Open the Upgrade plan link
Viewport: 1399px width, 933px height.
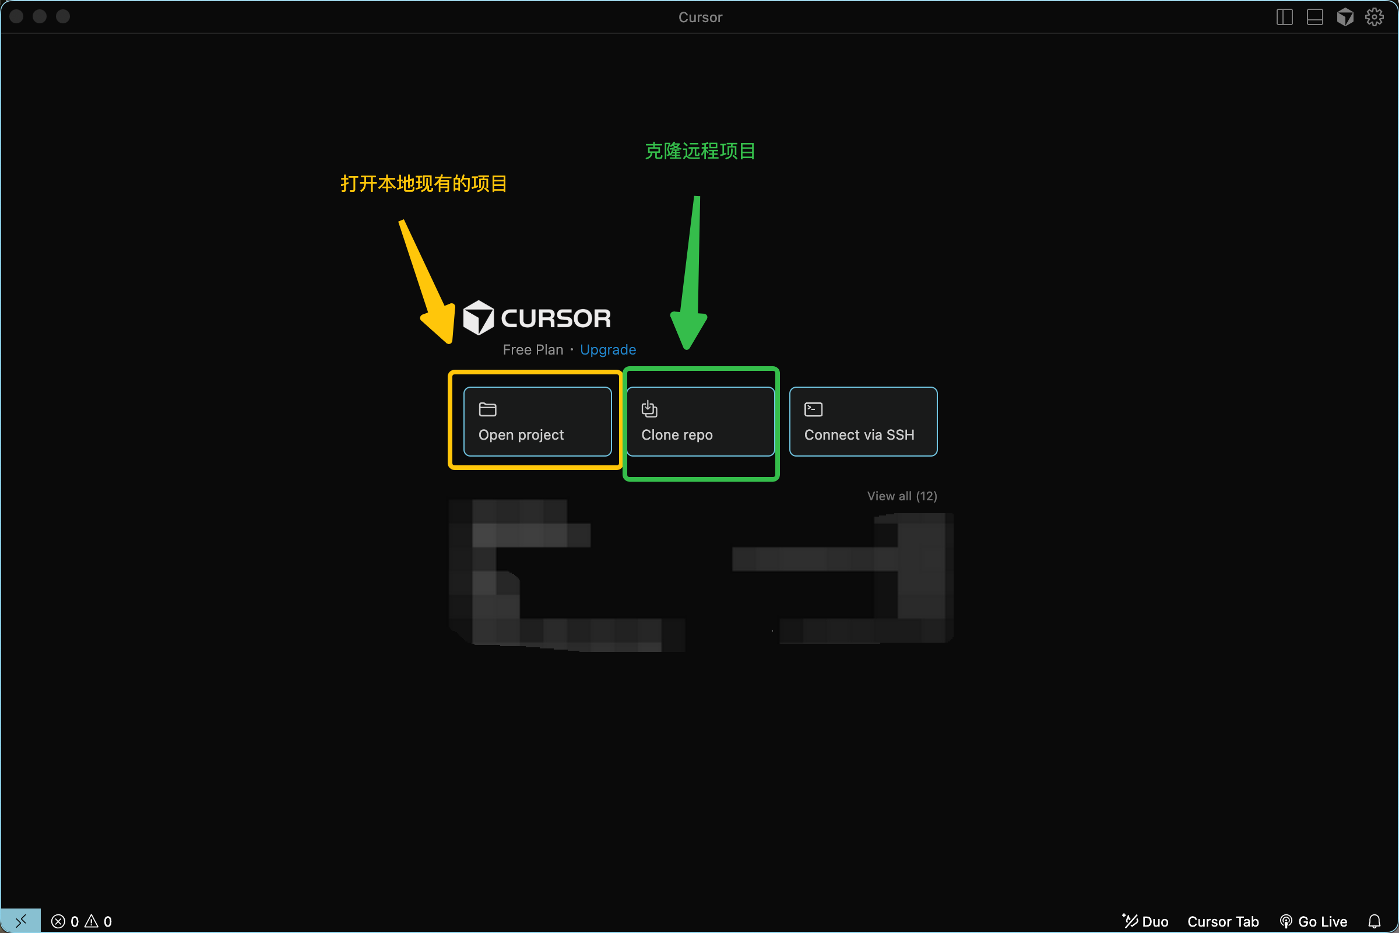pos(607,350)
